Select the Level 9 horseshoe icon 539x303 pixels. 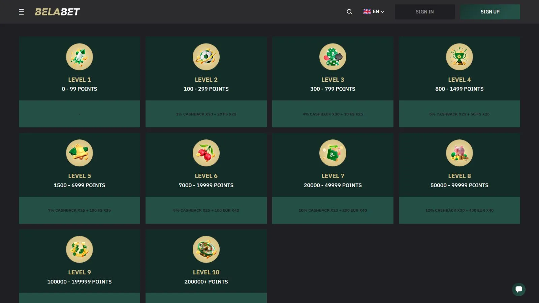pyautogui.click(x=80, y=249)
